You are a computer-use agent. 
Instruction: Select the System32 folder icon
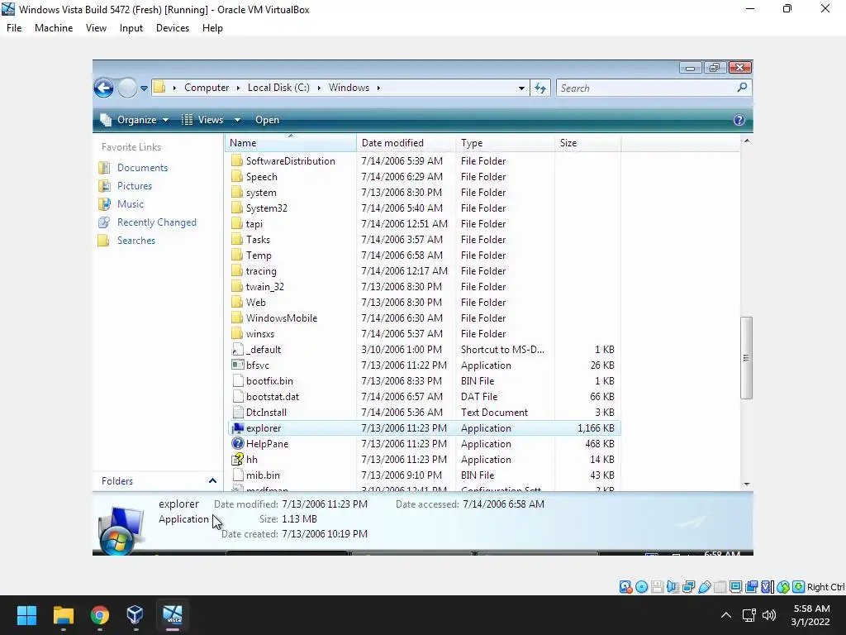pos(237,208)
